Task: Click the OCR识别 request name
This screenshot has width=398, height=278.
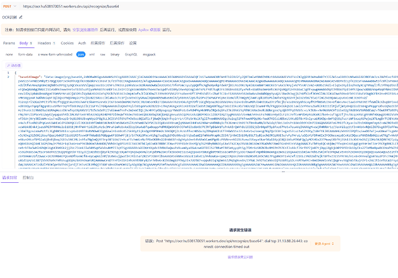Action: 9,17
